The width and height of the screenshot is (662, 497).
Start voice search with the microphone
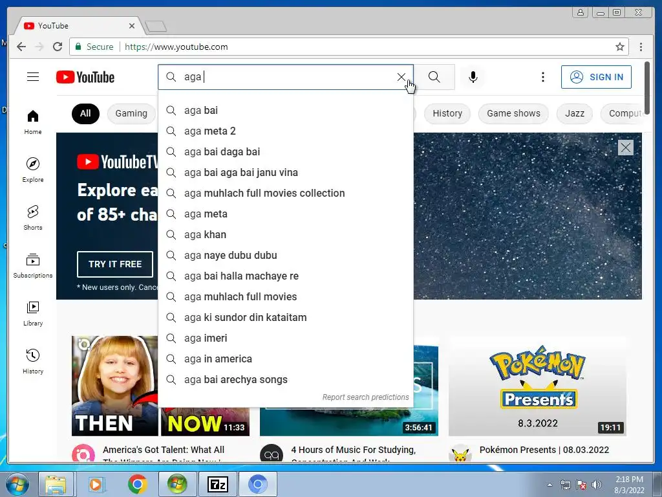pos(473,77)
